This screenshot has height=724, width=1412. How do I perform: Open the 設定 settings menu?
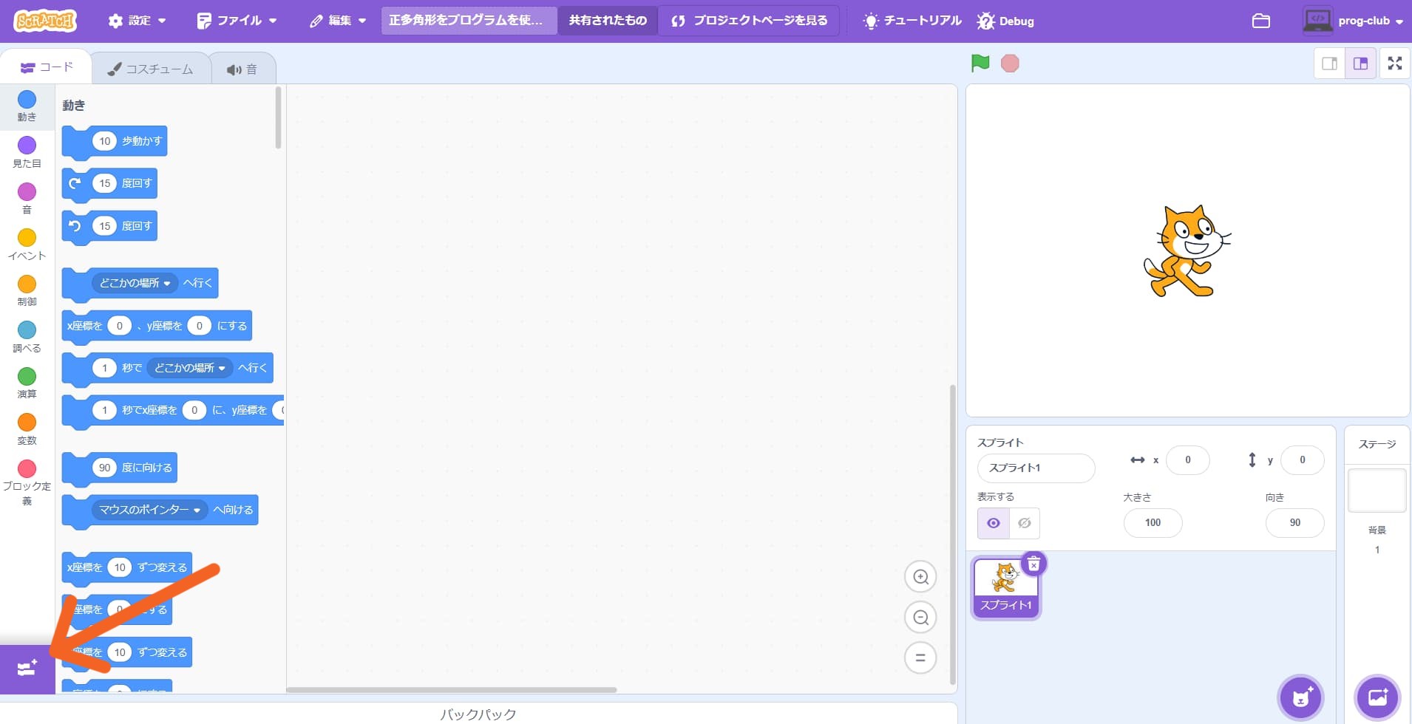137,21
